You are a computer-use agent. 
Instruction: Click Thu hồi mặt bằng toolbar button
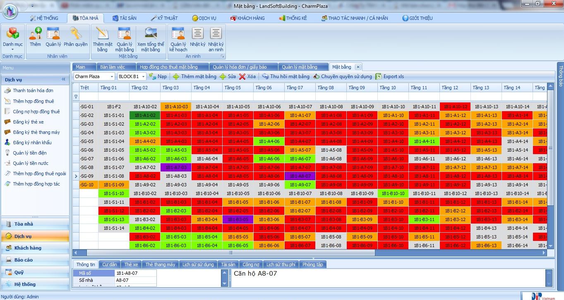click(285, 76)
